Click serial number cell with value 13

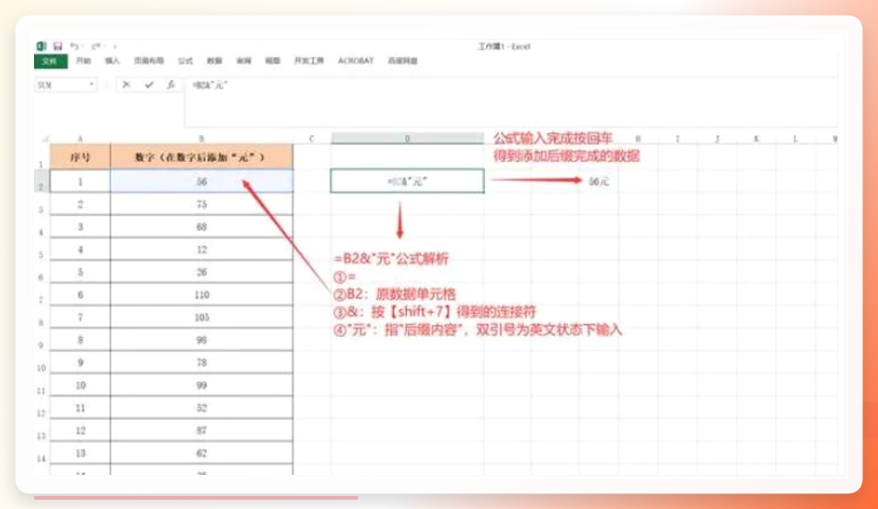(80, 453)
